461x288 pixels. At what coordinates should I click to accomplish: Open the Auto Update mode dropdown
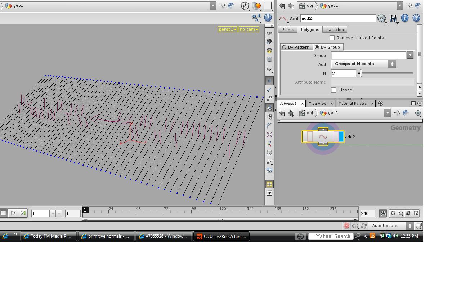coord(392,226)
